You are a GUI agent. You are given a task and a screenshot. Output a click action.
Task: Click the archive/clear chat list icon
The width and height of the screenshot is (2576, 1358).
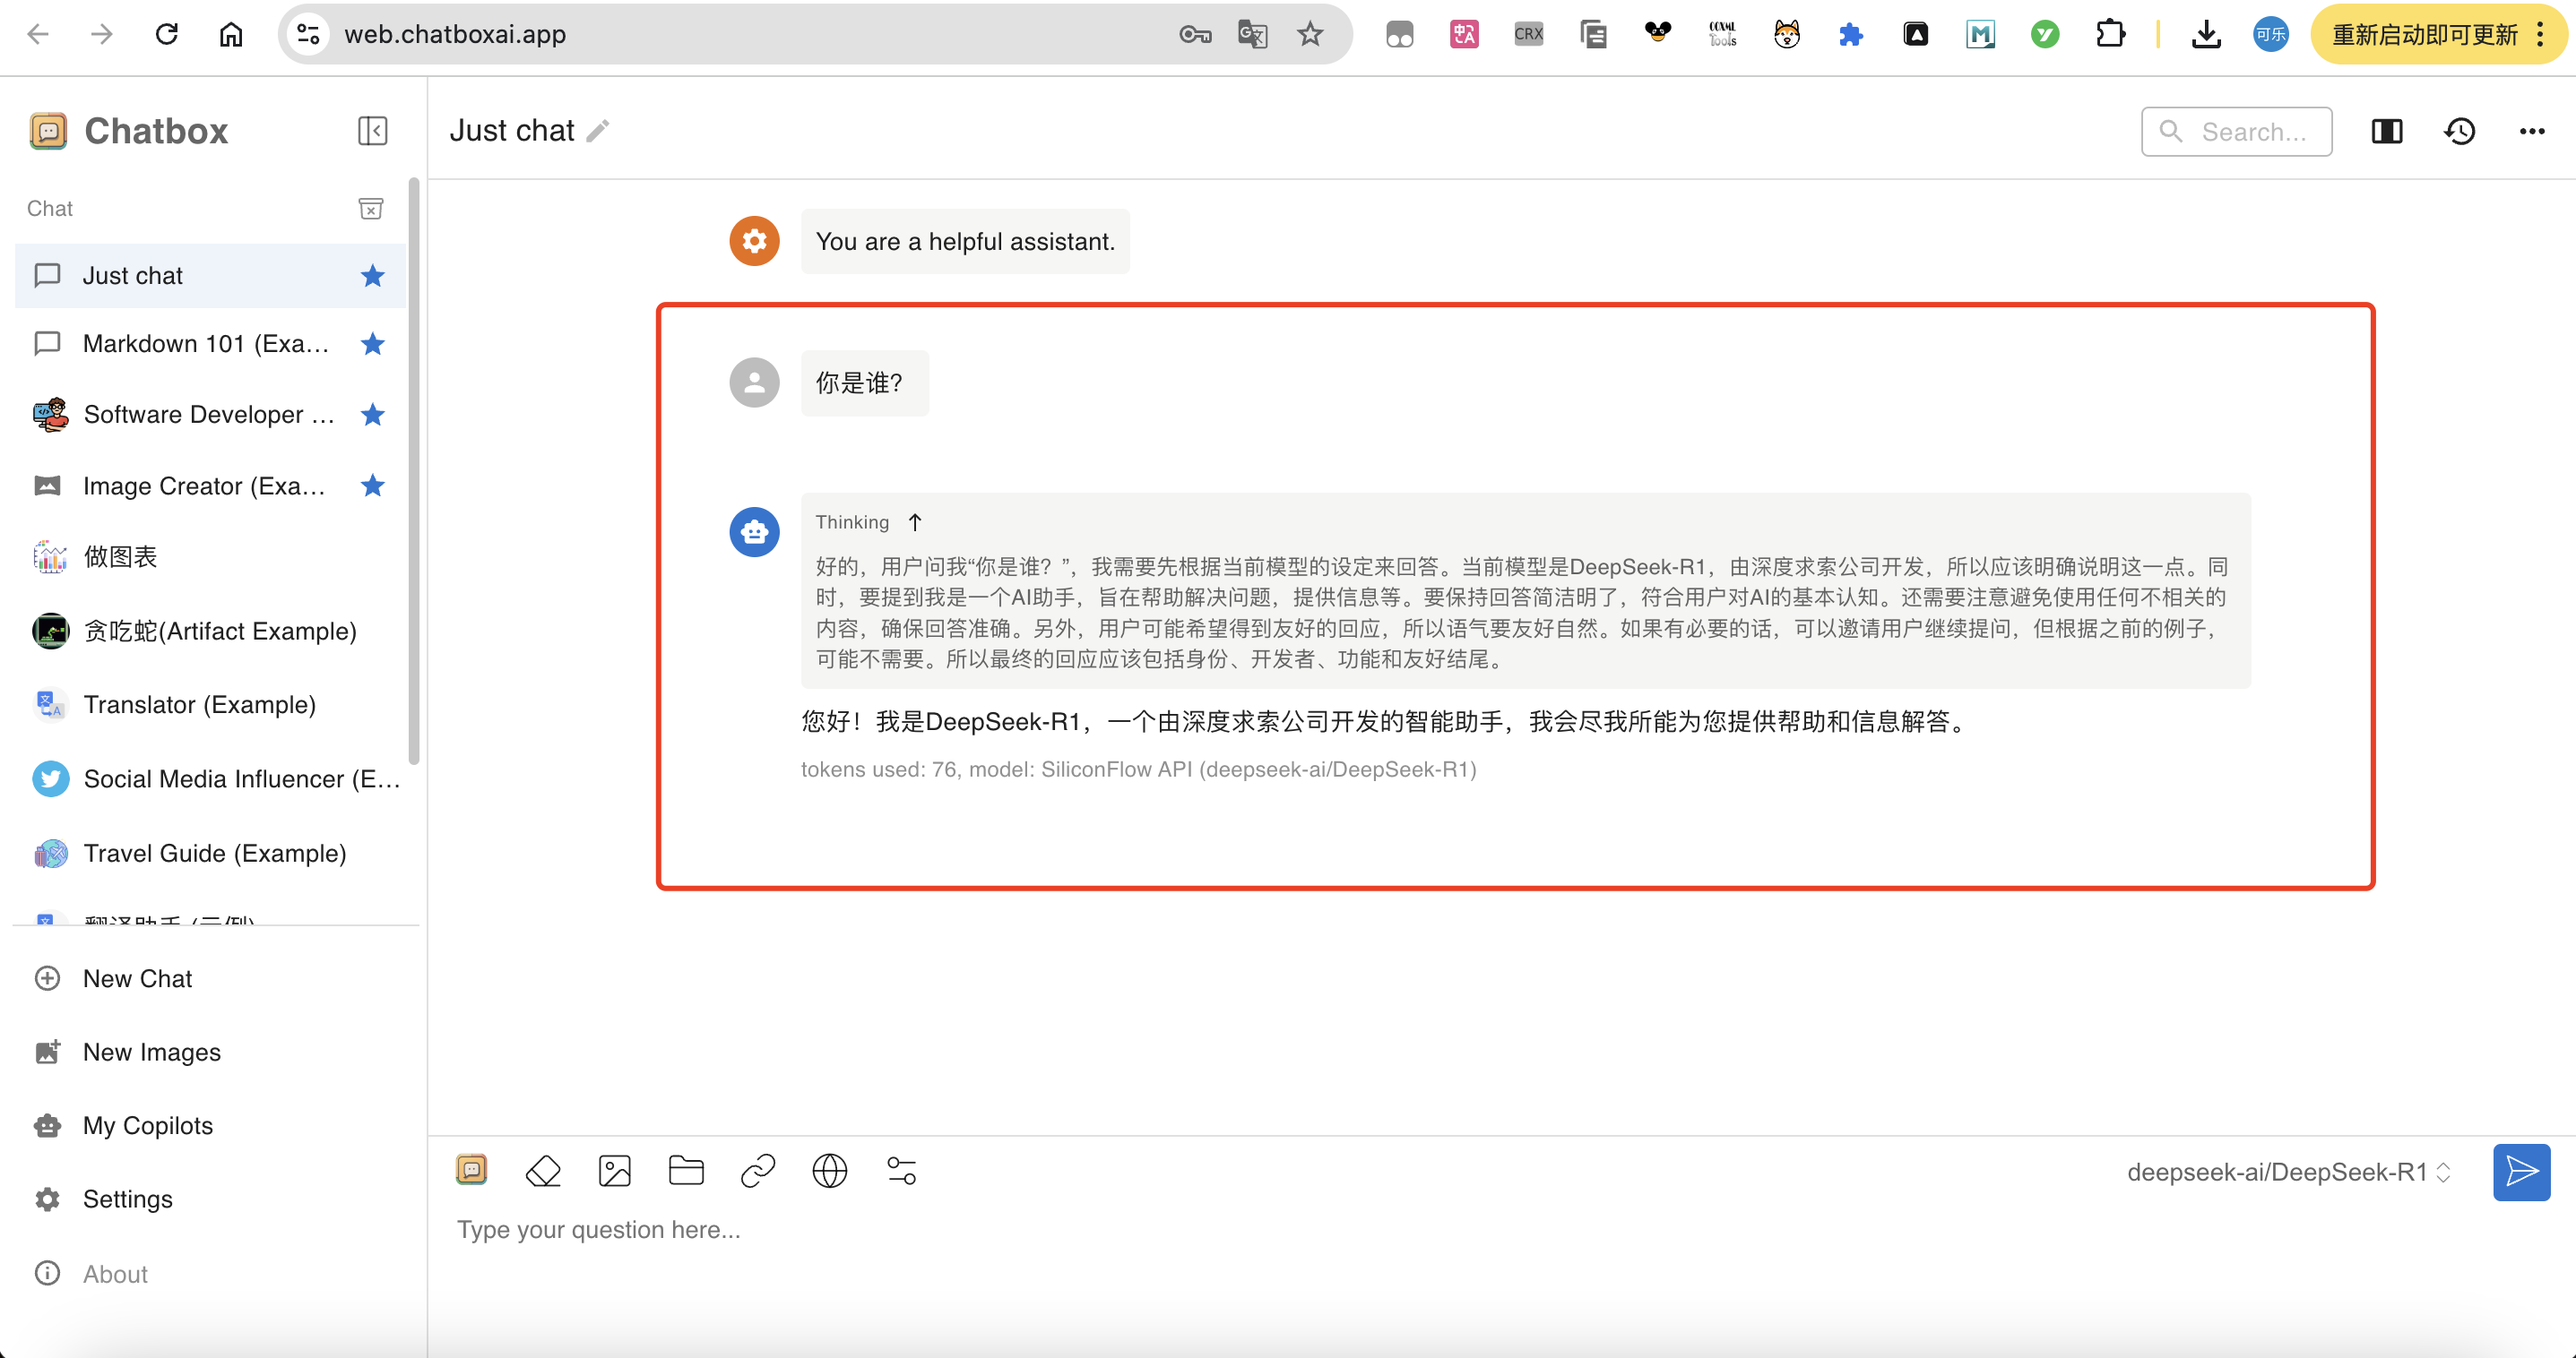pyautogui.click(x=371, y=208)
